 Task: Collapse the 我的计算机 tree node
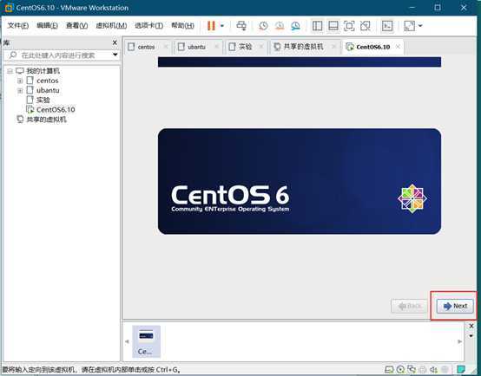click(10, 71)
